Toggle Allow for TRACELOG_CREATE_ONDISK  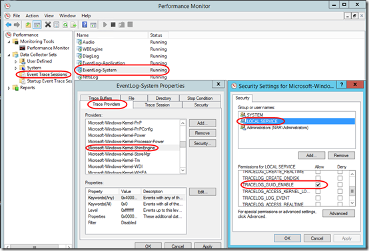point(318,178)
